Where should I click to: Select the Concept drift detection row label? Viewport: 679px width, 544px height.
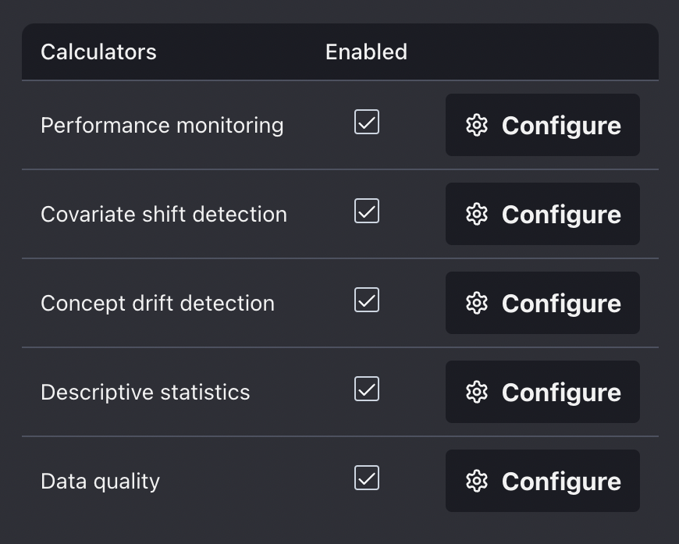(x=158, y=304)
